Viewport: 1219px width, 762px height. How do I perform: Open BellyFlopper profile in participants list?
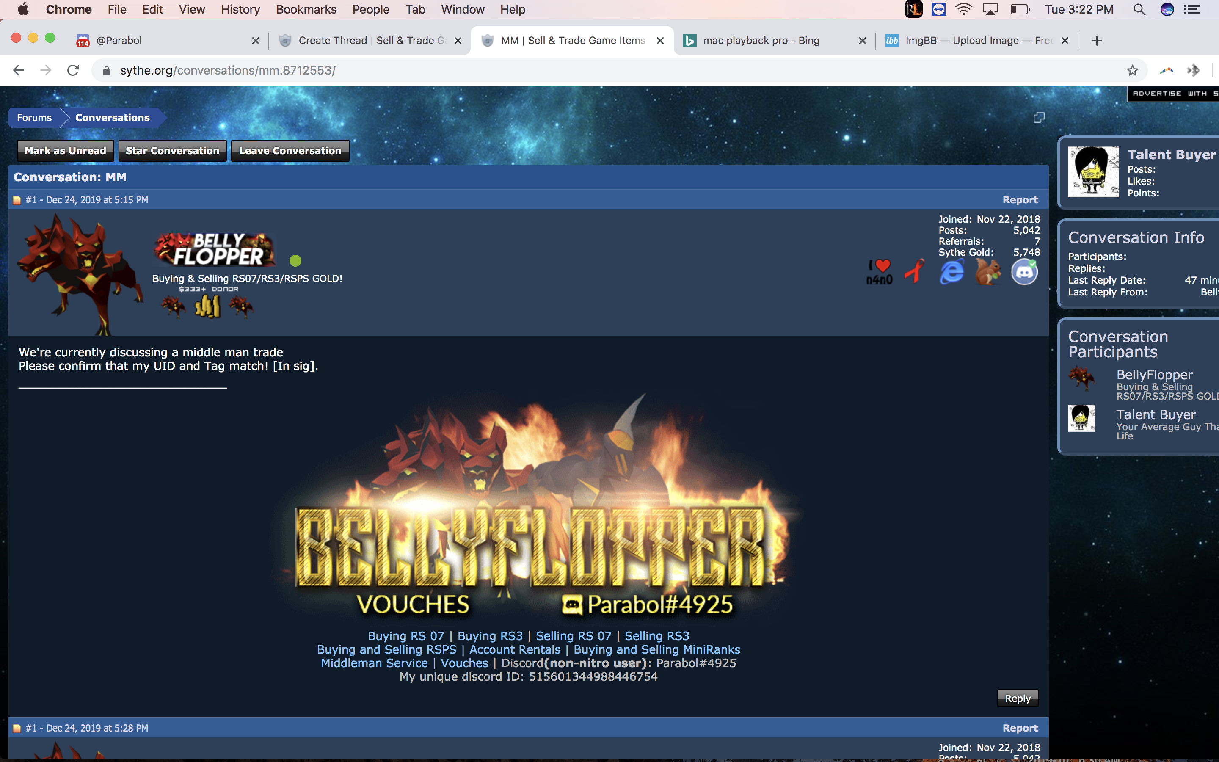click(1155, 375)
